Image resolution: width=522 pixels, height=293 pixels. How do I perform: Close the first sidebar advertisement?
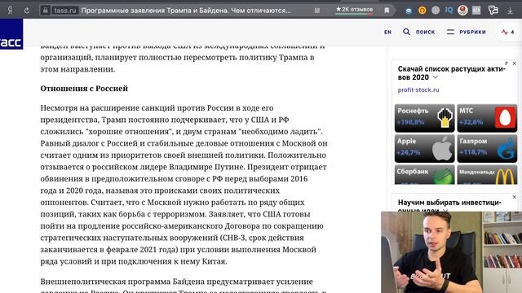515,63
